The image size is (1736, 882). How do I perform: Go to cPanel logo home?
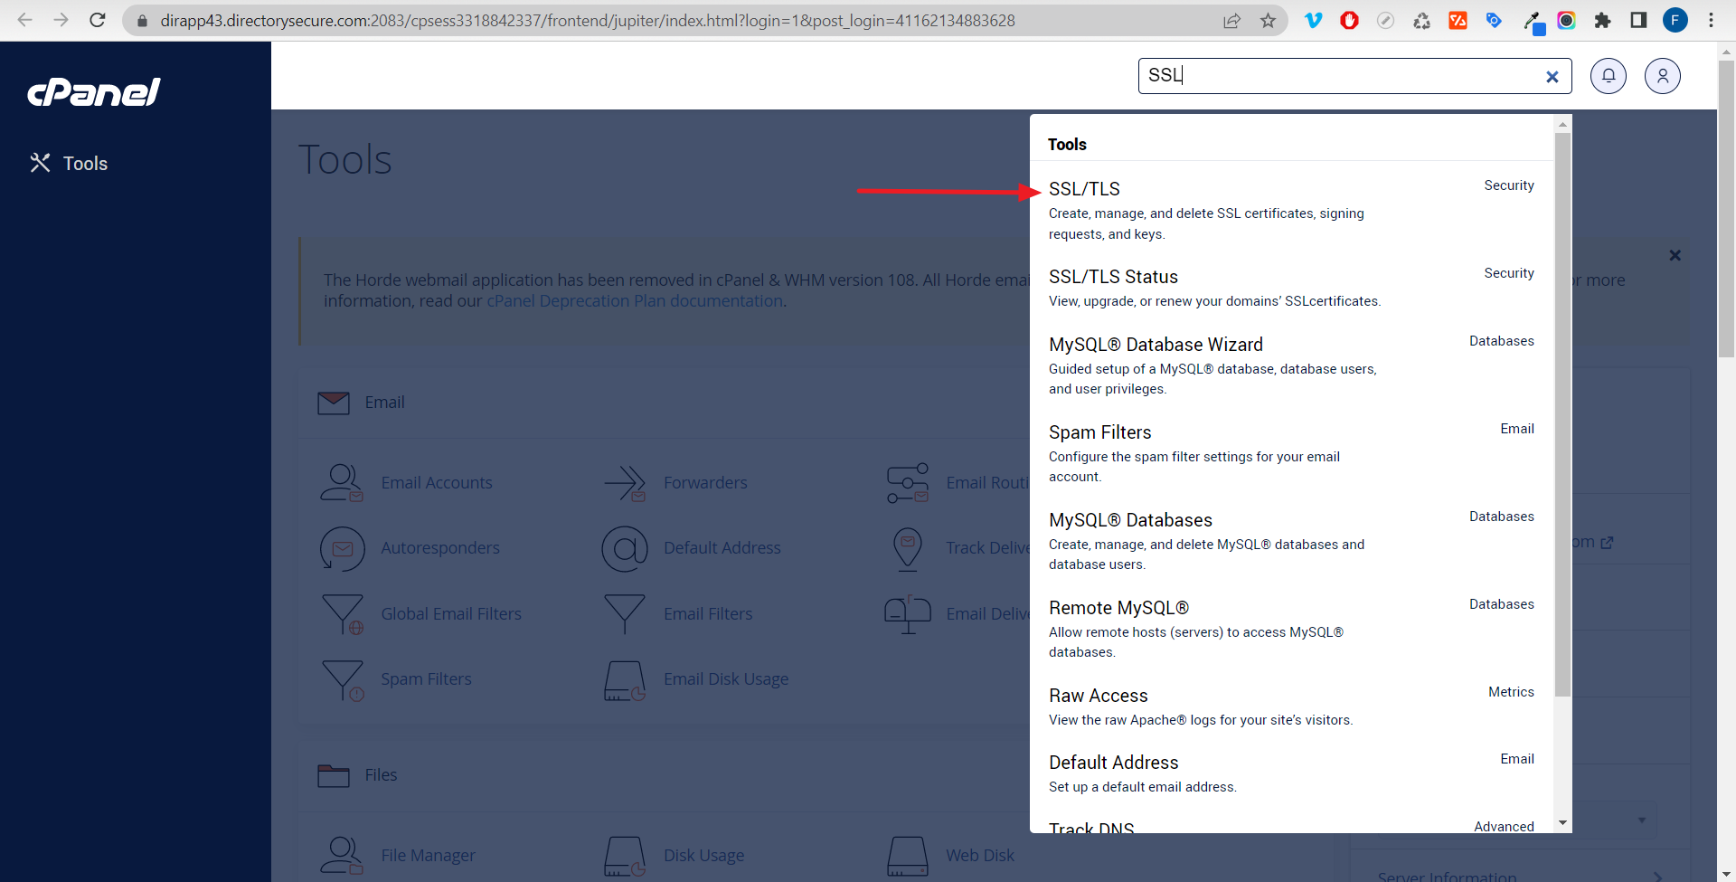pyautogui.click(x=94, y=91)
